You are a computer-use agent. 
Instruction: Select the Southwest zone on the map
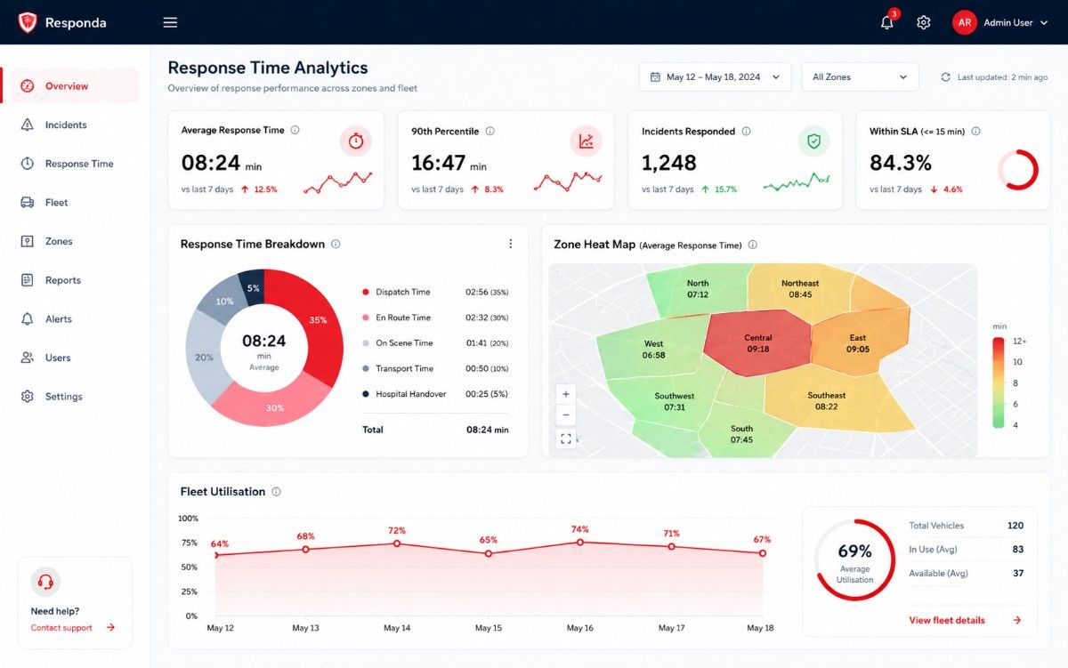point(675,402)
